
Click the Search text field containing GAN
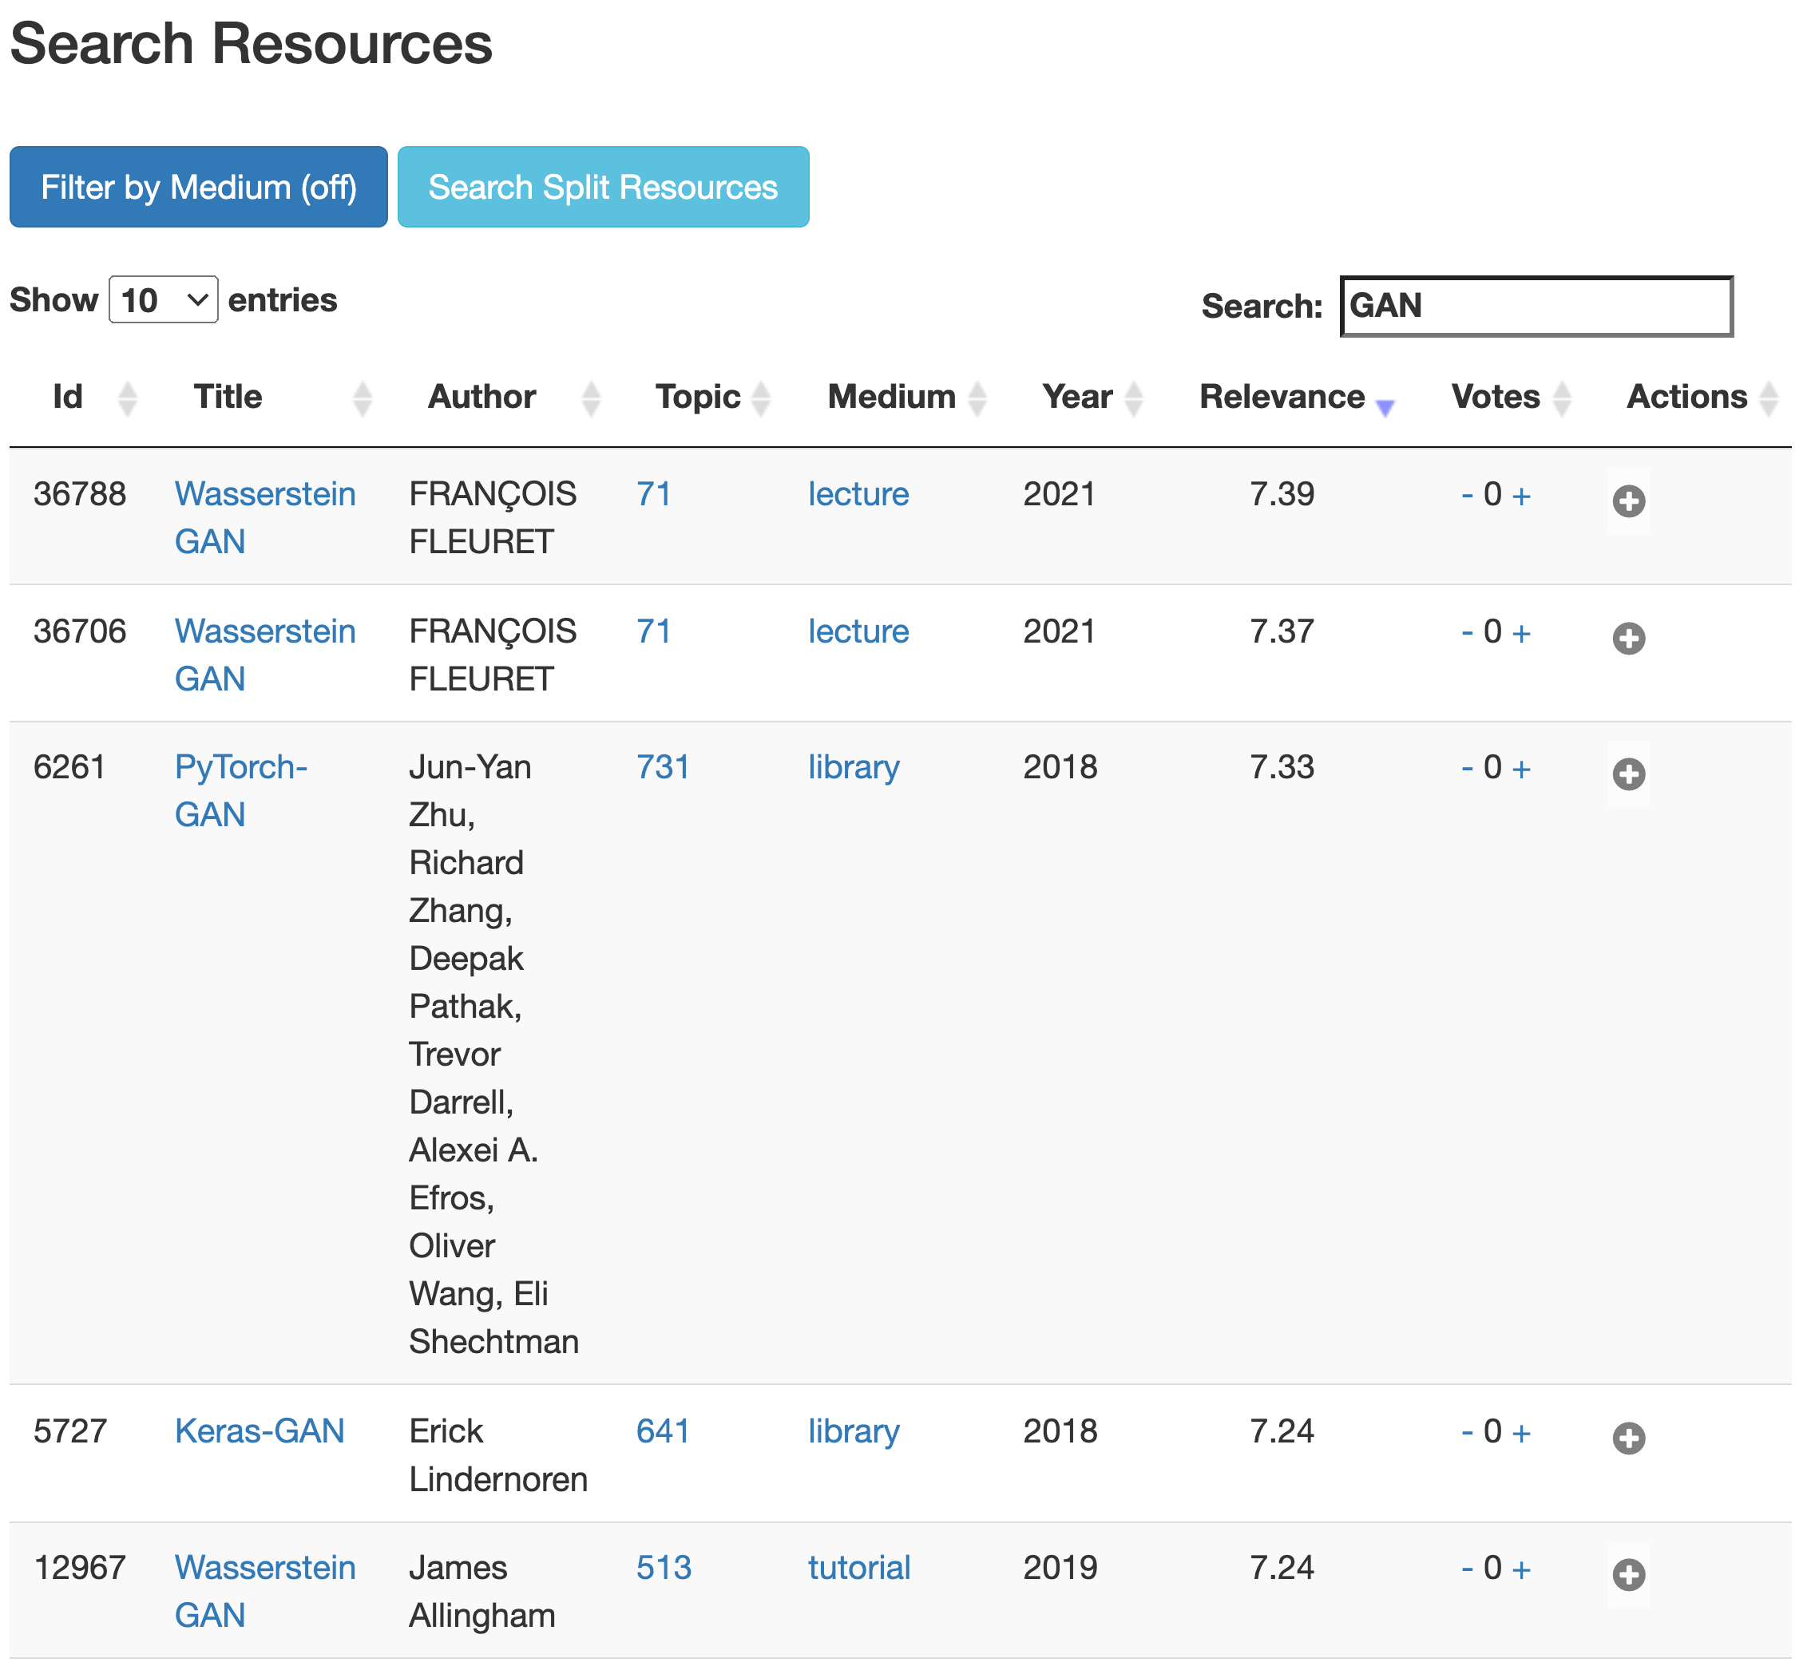coord(1536,306)
